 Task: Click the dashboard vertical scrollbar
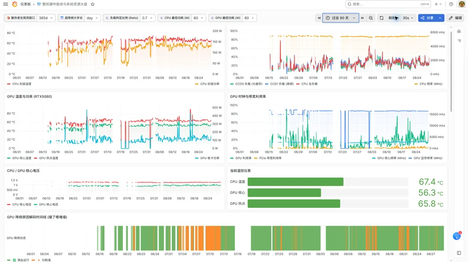pos(451,72)
